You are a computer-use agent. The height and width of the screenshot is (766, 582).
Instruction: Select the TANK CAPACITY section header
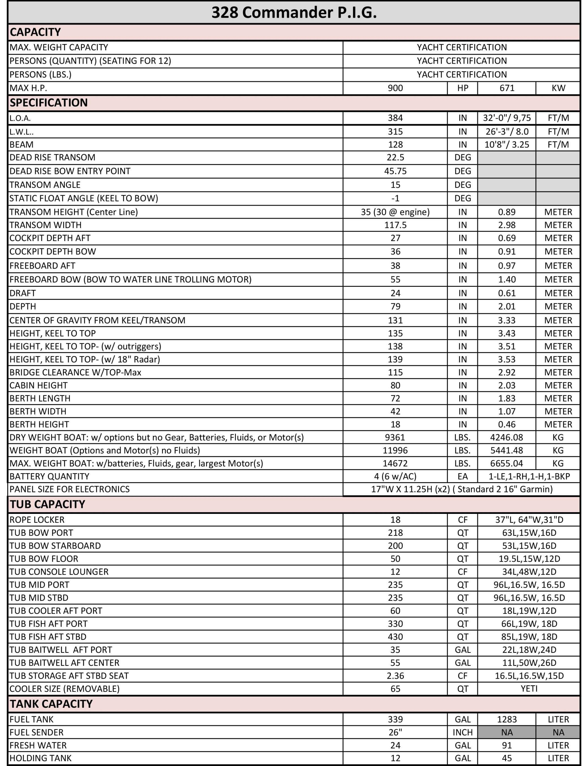294,704
